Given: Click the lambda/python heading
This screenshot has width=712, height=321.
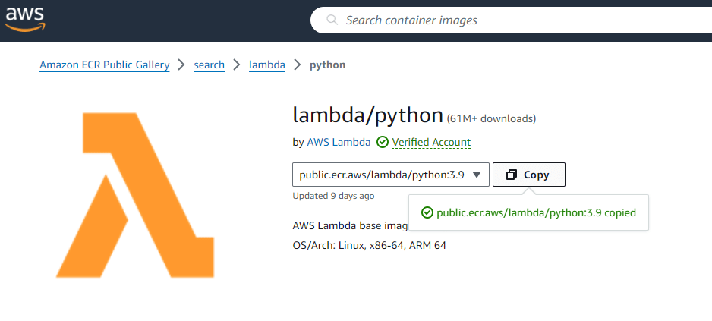Looking at the screenshot, I should (x=367, y=115).
